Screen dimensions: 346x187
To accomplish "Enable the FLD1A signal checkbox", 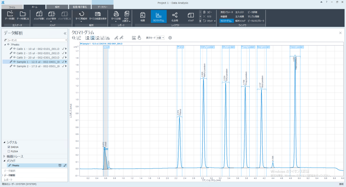I will pos(9,151).
